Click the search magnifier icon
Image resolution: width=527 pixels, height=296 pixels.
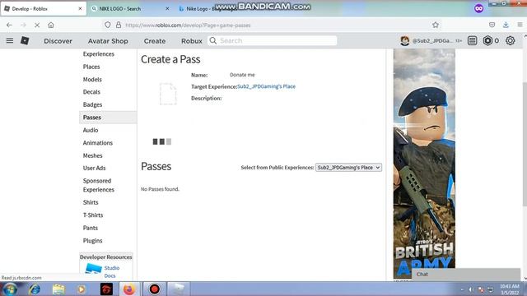click(x=213, y=40)
